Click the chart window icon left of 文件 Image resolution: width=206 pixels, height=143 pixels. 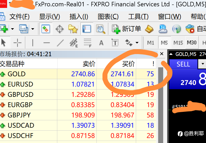2,16
